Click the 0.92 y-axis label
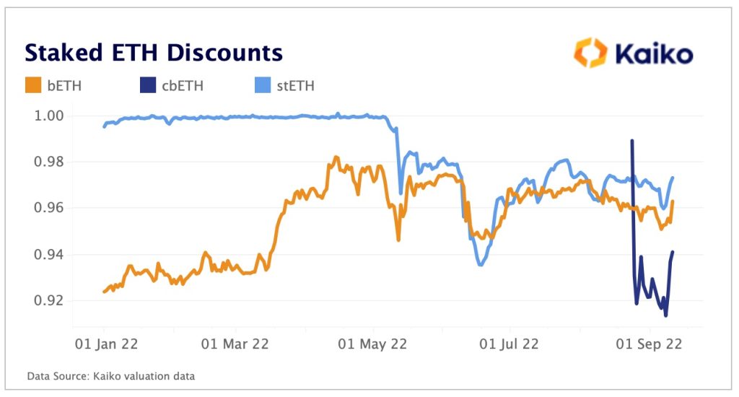 pos(49,301)
